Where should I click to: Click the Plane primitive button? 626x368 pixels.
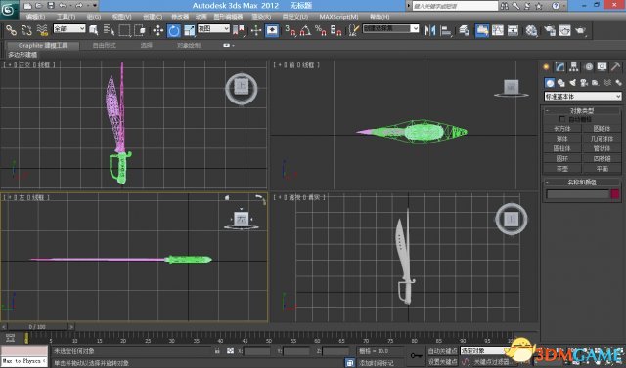(x=603, y=169)
